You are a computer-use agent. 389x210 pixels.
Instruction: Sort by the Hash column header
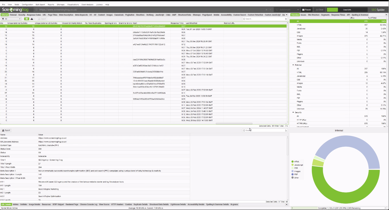(x=151, y=23)
